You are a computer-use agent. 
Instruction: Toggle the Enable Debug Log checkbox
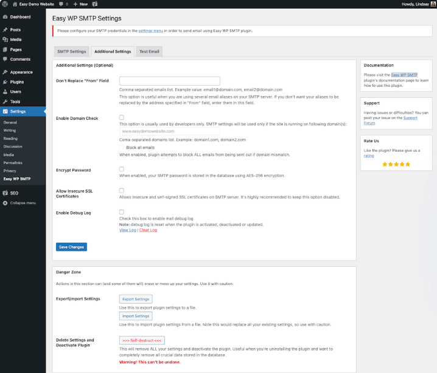122,212
